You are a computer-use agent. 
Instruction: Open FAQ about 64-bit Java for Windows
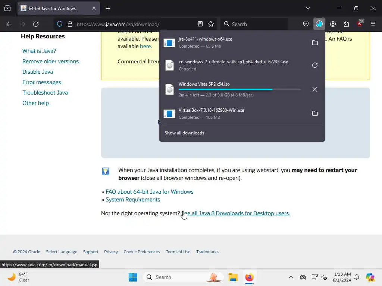(x=150, y=192)
